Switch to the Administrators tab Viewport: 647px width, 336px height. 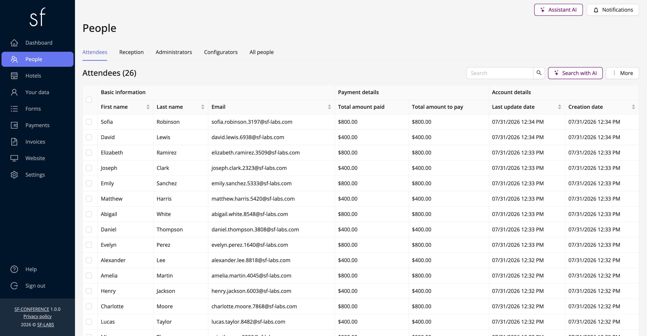click(x=174, y=52)
